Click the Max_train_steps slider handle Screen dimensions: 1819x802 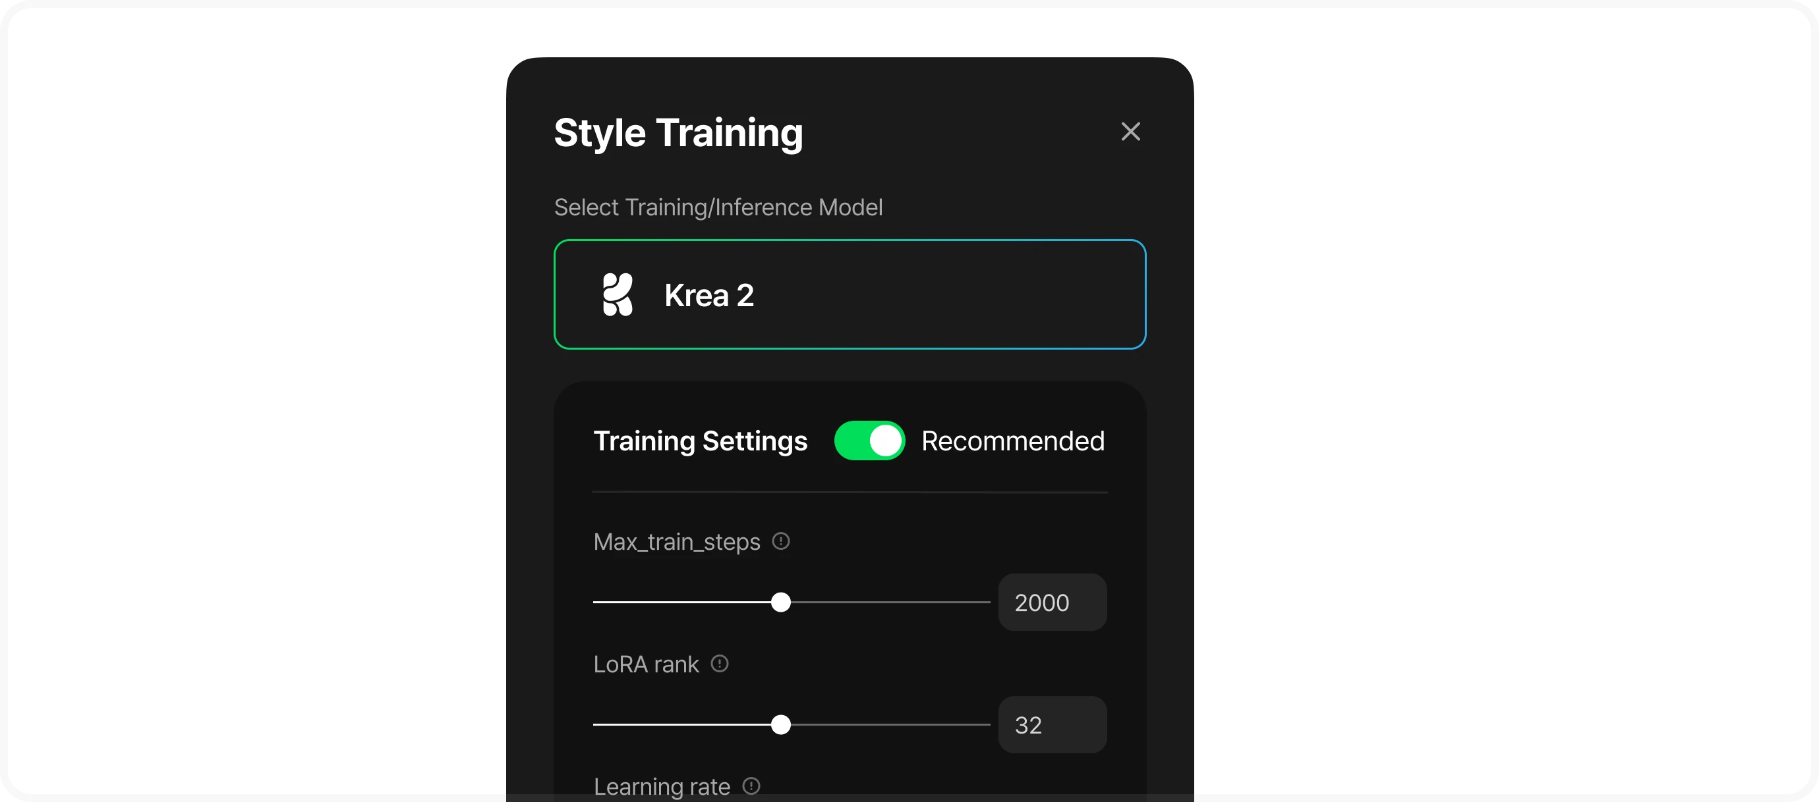tap(780, 602)
